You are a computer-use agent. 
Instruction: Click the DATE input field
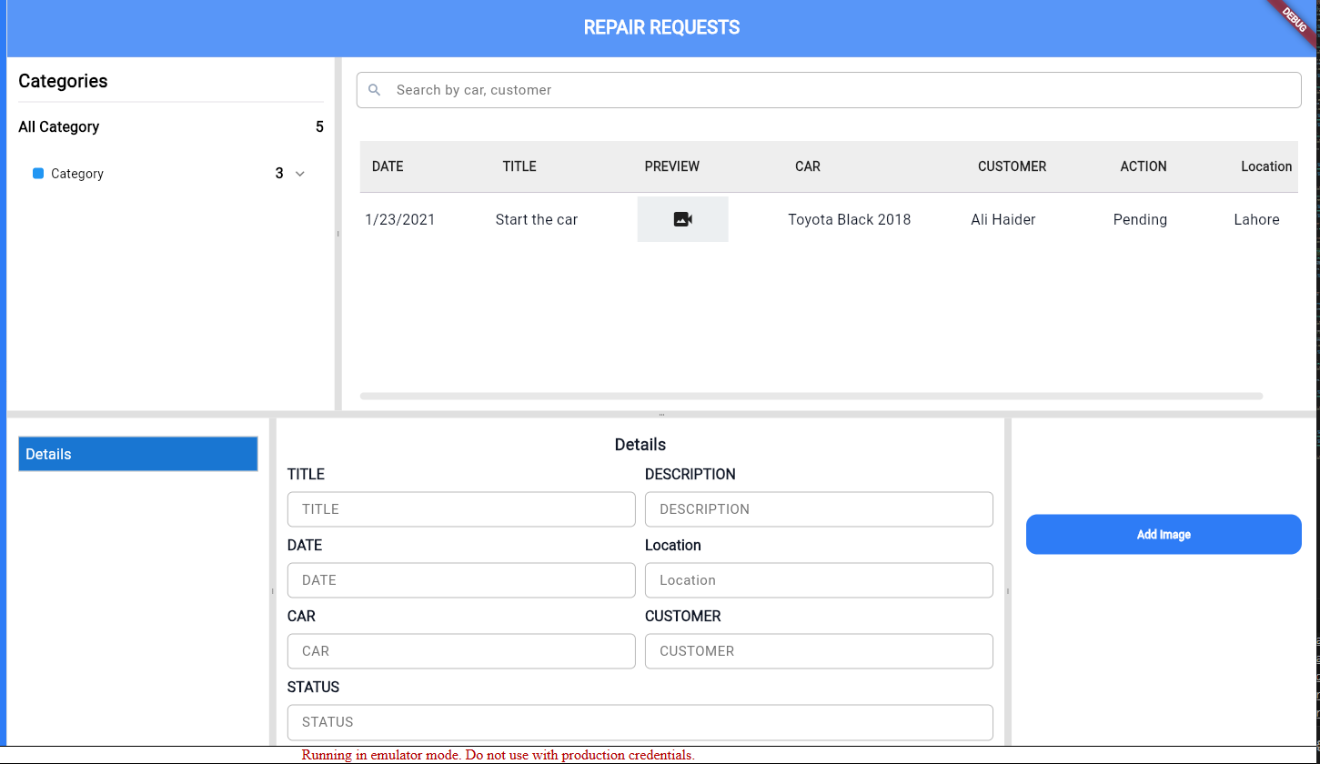461,580
